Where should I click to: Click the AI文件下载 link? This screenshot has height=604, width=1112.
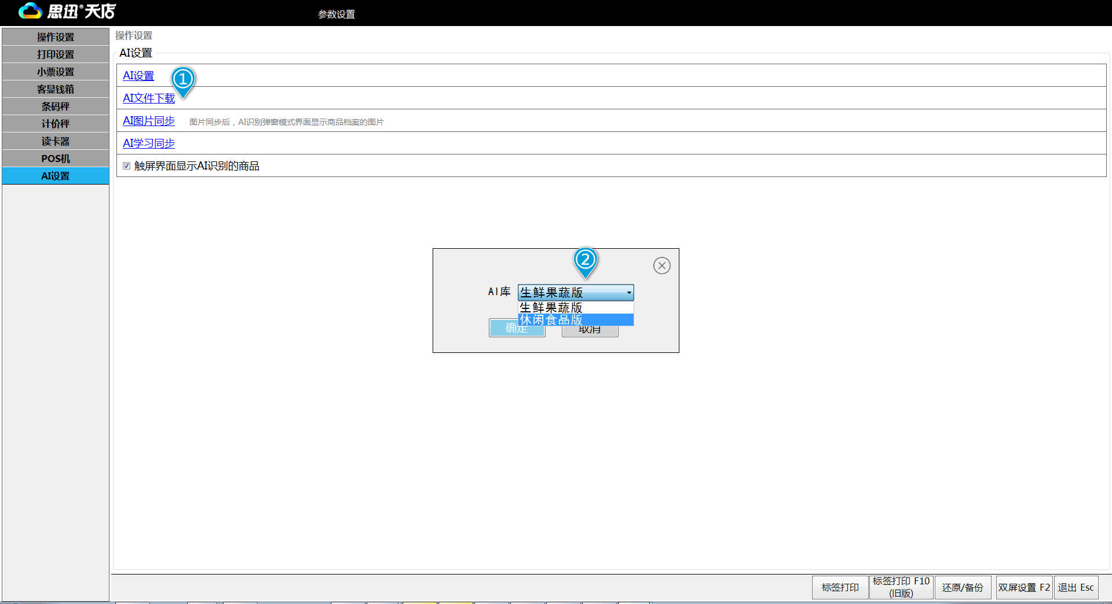point(149,98)
